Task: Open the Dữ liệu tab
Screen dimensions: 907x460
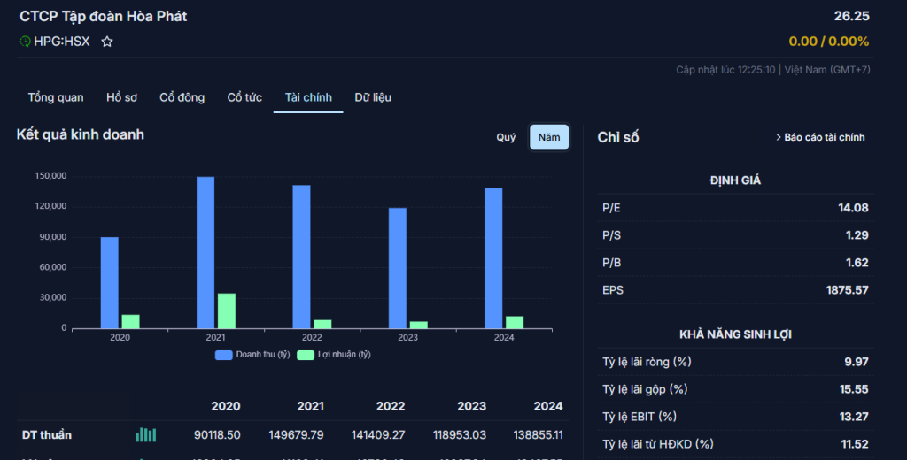Action: [373, 97]
